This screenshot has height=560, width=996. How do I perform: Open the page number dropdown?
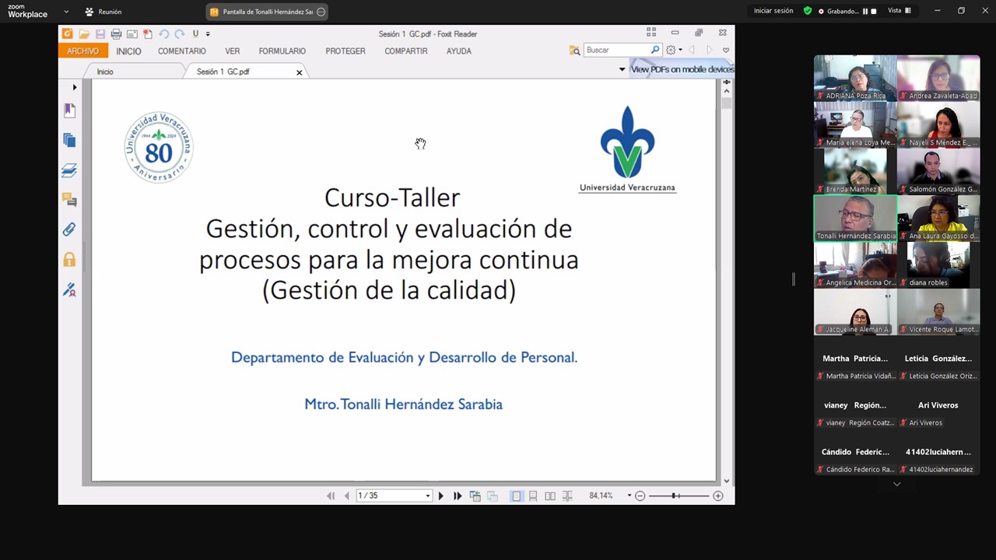point(427,496)
